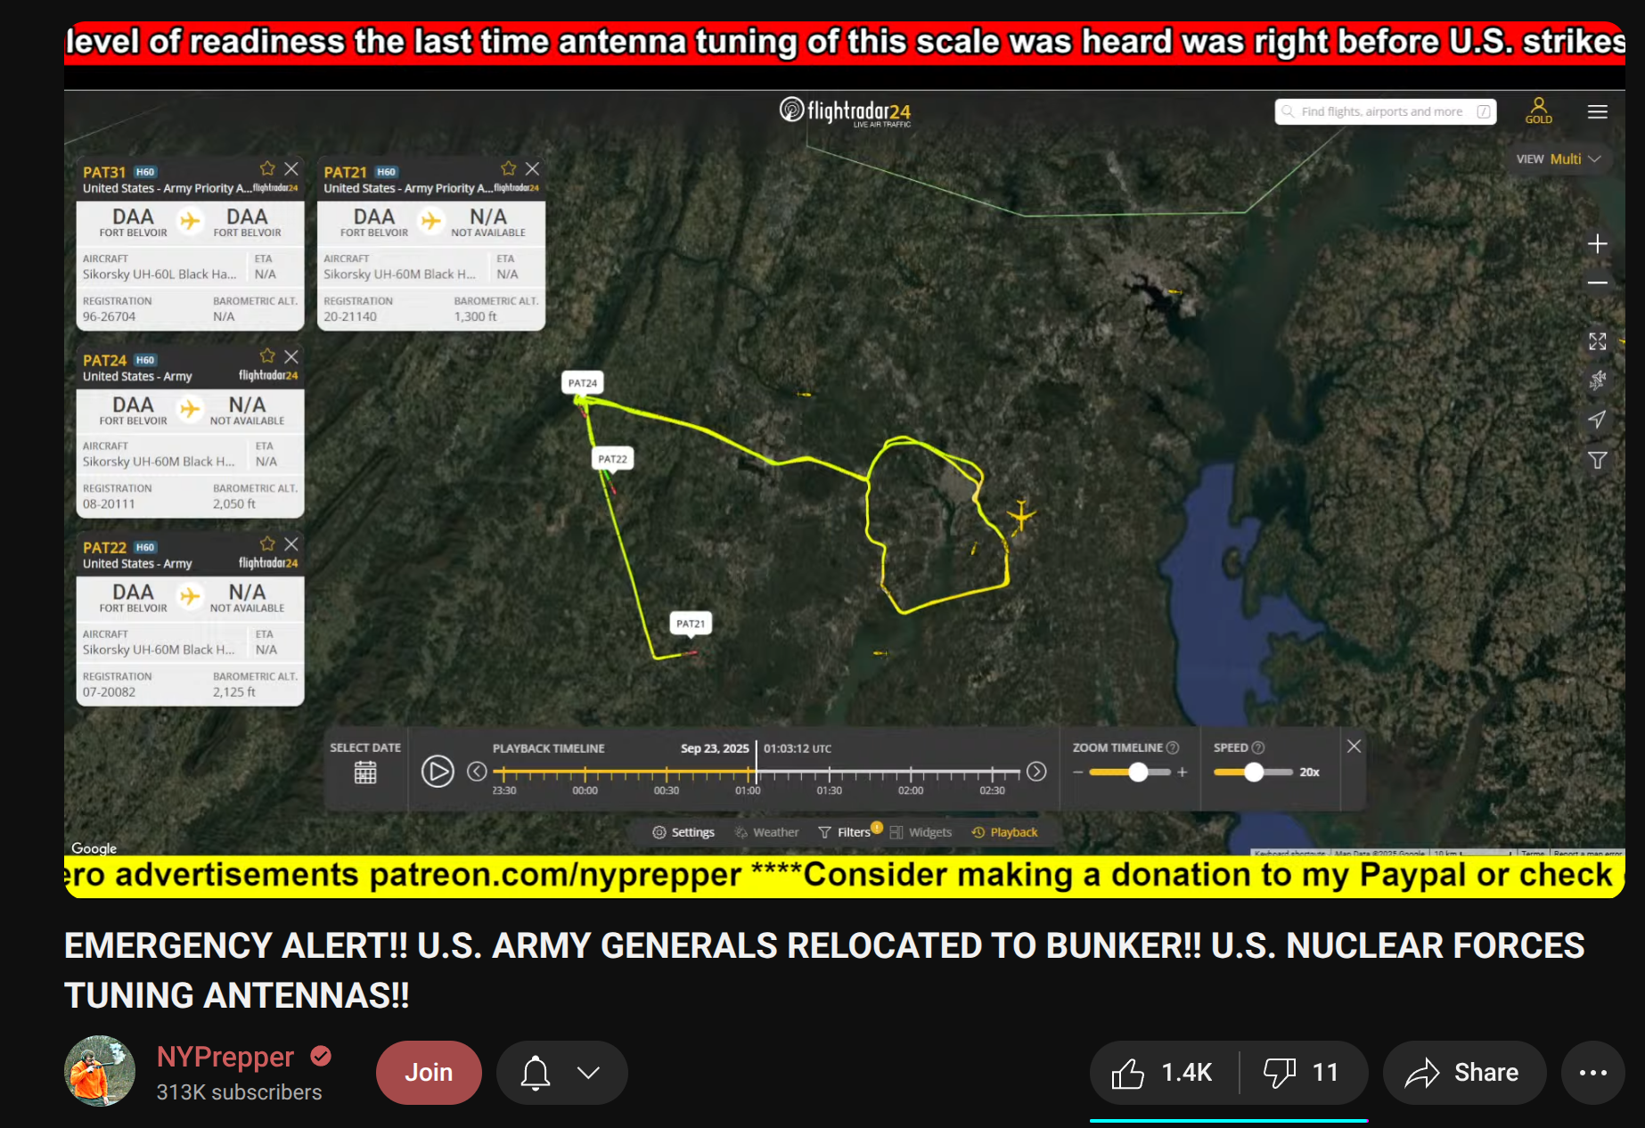Click the locate-me arrow icon
Screen dimensions: 1645x1128
tap(1597, 420)
